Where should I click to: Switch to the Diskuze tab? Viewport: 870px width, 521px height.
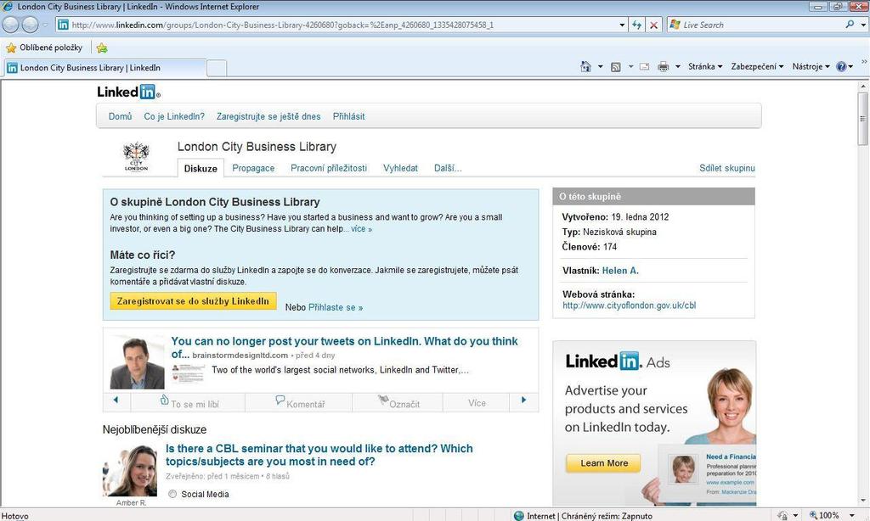pyautogui.click(x=201, y=169)
